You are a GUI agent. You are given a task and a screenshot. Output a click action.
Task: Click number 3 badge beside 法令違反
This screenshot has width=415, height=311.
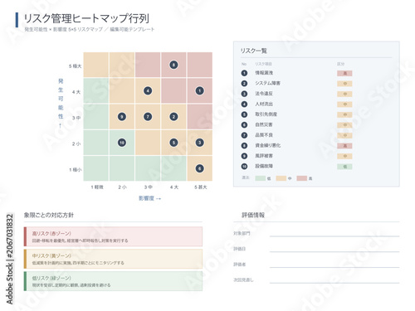click(x=244, y=94)
